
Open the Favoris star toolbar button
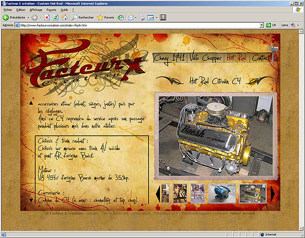tap(106, 17)
